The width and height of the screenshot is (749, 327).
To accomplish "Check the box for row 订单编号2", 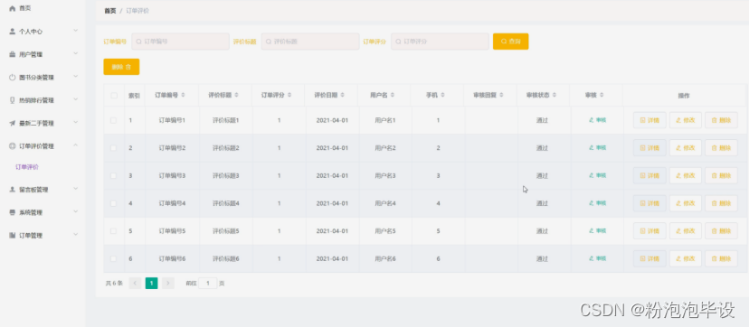I will coord(113,148).
